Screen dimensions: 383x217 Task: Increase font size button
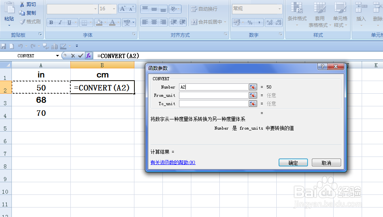click(x=123, y=9)
